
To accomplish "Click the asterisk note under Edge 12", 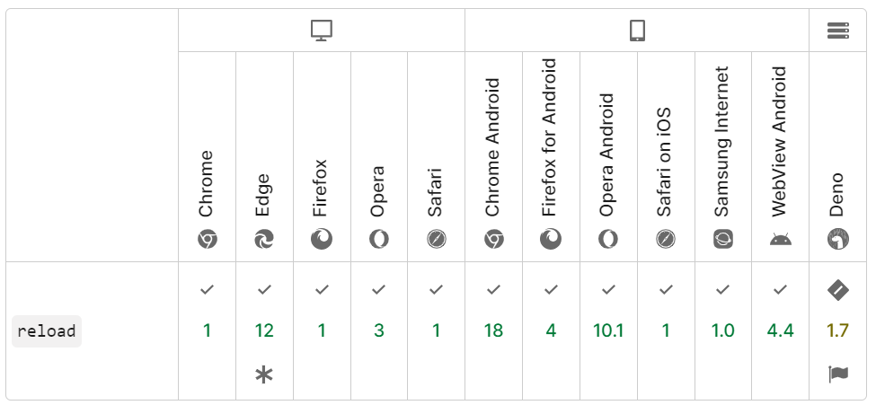I will click(x=263, y=374).
